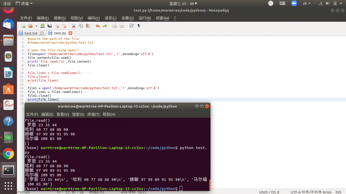Open the 语言(L) language menu
346x194 pixels.
click(111, 18)
